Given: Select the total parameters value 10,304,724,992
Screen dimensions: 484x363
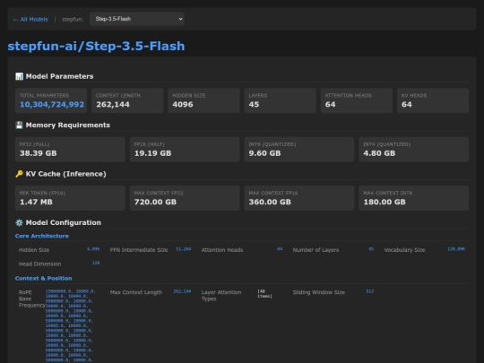Looking at the screenshot, I should (x=52, y=104).
